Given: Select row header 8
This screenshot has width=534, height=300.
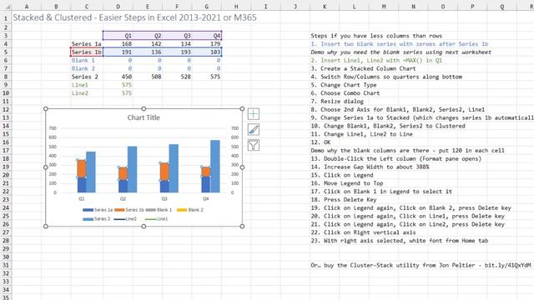Looking at the screenshot, I should (6, 77).
